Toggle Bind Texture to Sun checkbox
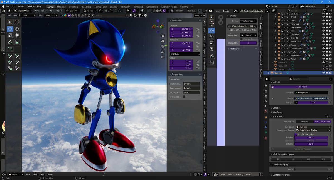Viewport: 334px width, 180px height. click(296, 134)
